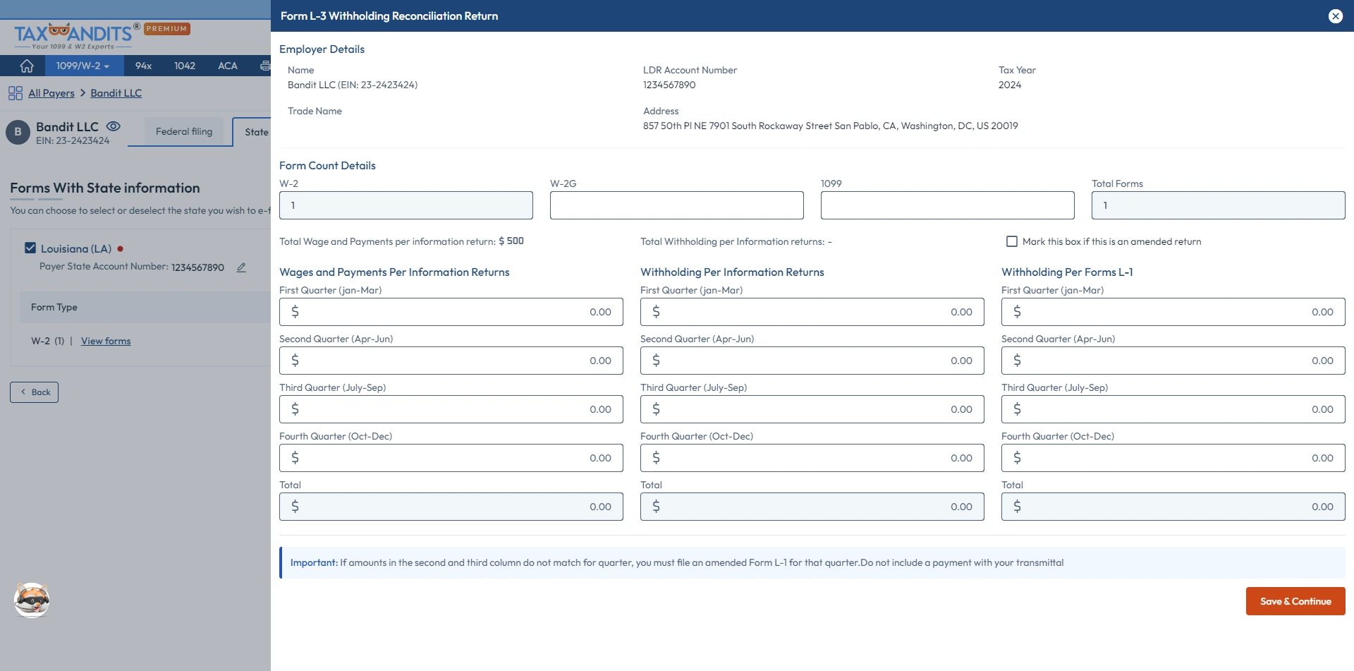Click the Important notice message

pos(812,563)
